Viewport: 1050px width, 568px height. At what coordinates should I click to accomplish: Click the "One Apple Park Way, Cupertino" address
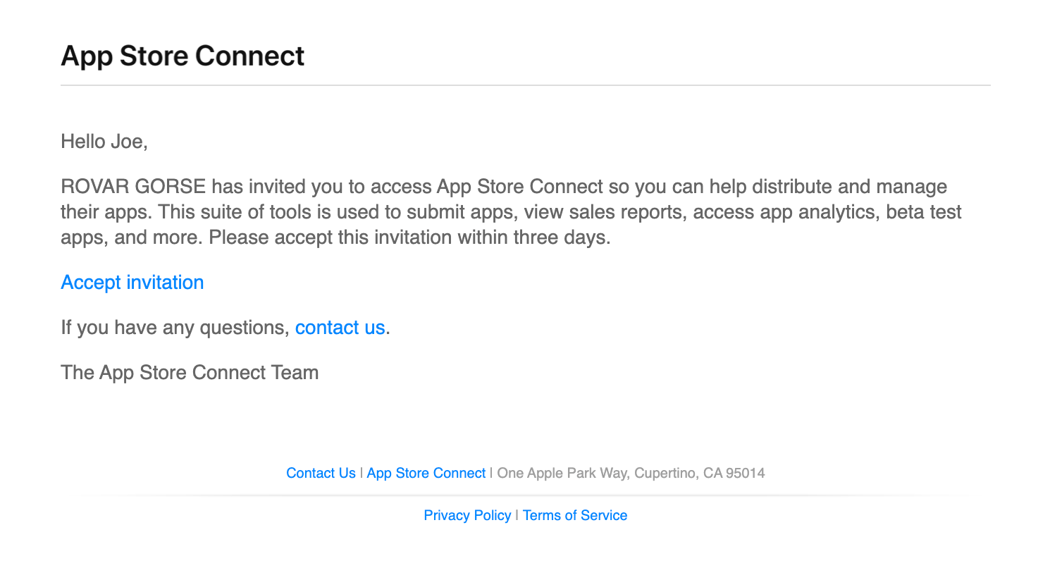tap(631, 474)
